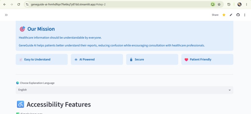Click the Secure card
Screen dimensions: 251x114
152,59
